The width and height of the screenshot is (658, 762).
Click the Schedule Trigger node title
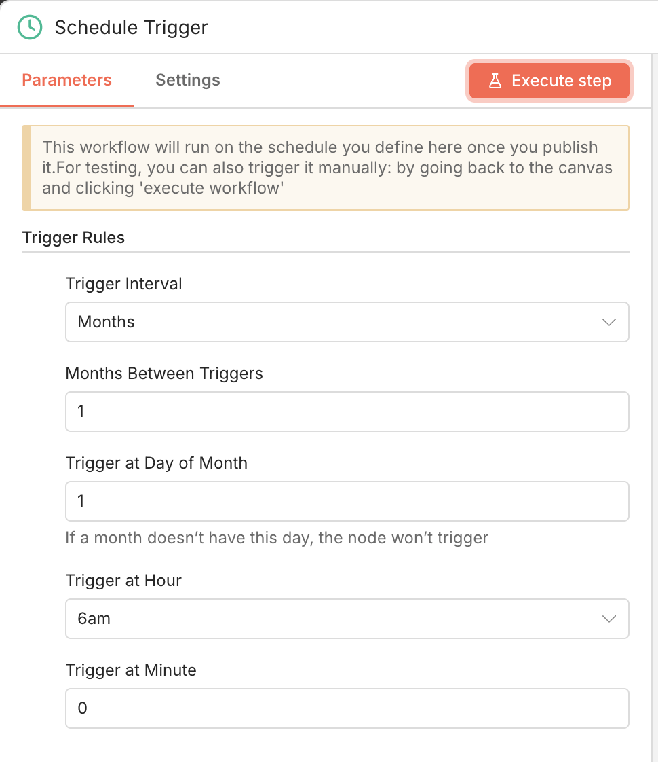(x=131, y=27)
